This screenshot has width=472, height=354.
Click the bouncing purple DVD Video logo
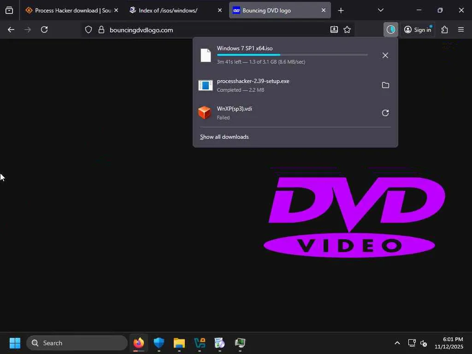point(354,217)
